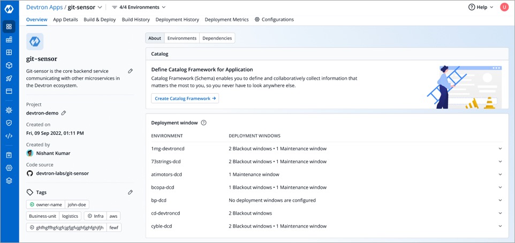Click the Devtron Apps breadcrumb link
This screenshot has width=515, height=243.
pyautogui.click(x=44, y=7)
